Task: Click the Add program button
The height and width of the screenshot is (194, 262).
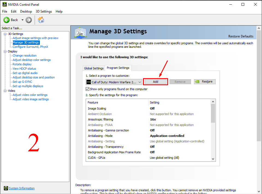Action: point(156,82)
